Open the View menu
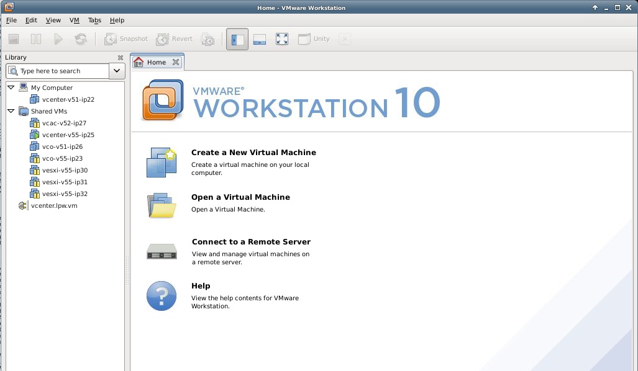The height and width of the screenshot is (371, 638). coord(53,20)
